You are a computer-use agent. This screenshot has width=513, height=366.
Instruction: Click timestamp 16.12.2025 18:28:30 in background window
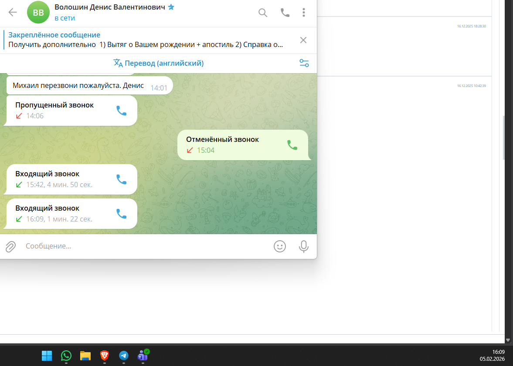(472, 26)
